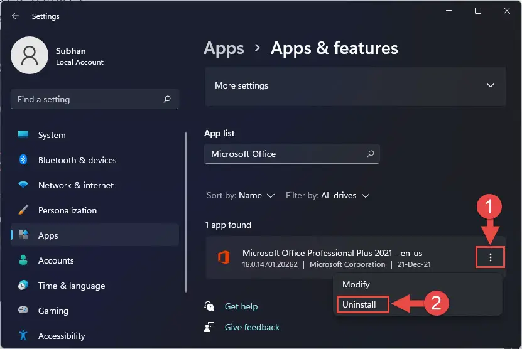The width and height of the screenshot is (522, 349).
Task: Click the Microsoft Office app icon
Action: coord(224,257)
